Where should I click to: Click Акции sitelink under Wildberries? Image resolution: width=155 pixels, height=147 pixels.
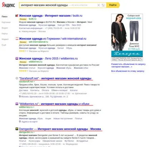pos(48,119)
